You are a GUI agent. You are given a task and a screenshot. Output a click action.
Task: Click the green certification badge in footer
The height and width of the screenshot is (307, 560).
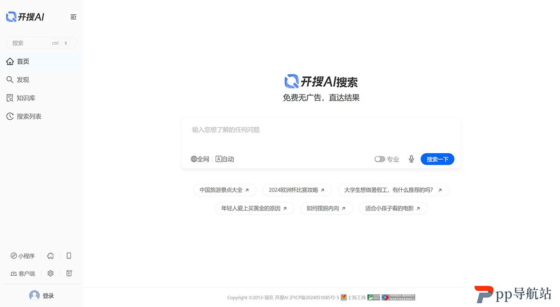tap(374, 297)
